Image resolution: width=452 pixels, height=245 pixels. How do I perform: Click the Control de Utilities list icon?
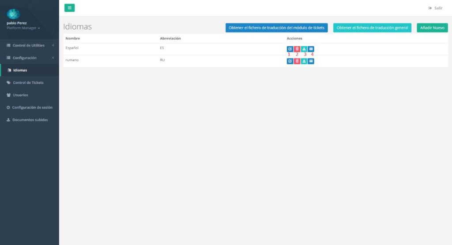[x=8, y=45]
